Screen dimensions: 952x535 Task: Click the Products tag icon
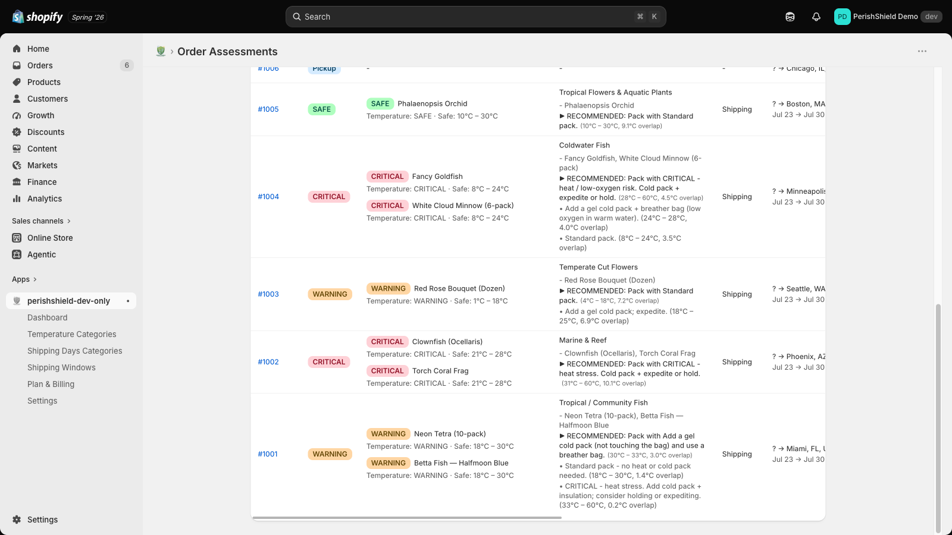pyautogui.click(x=17, y=82)
